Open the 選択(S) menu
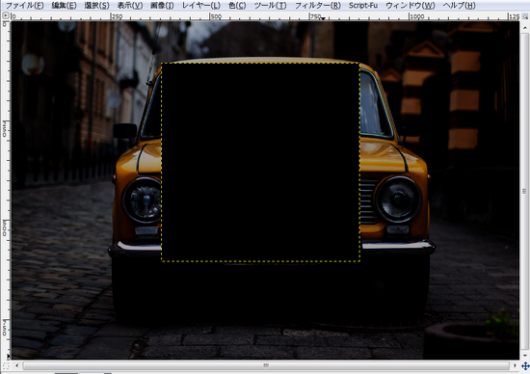 (x=96, y=6)
